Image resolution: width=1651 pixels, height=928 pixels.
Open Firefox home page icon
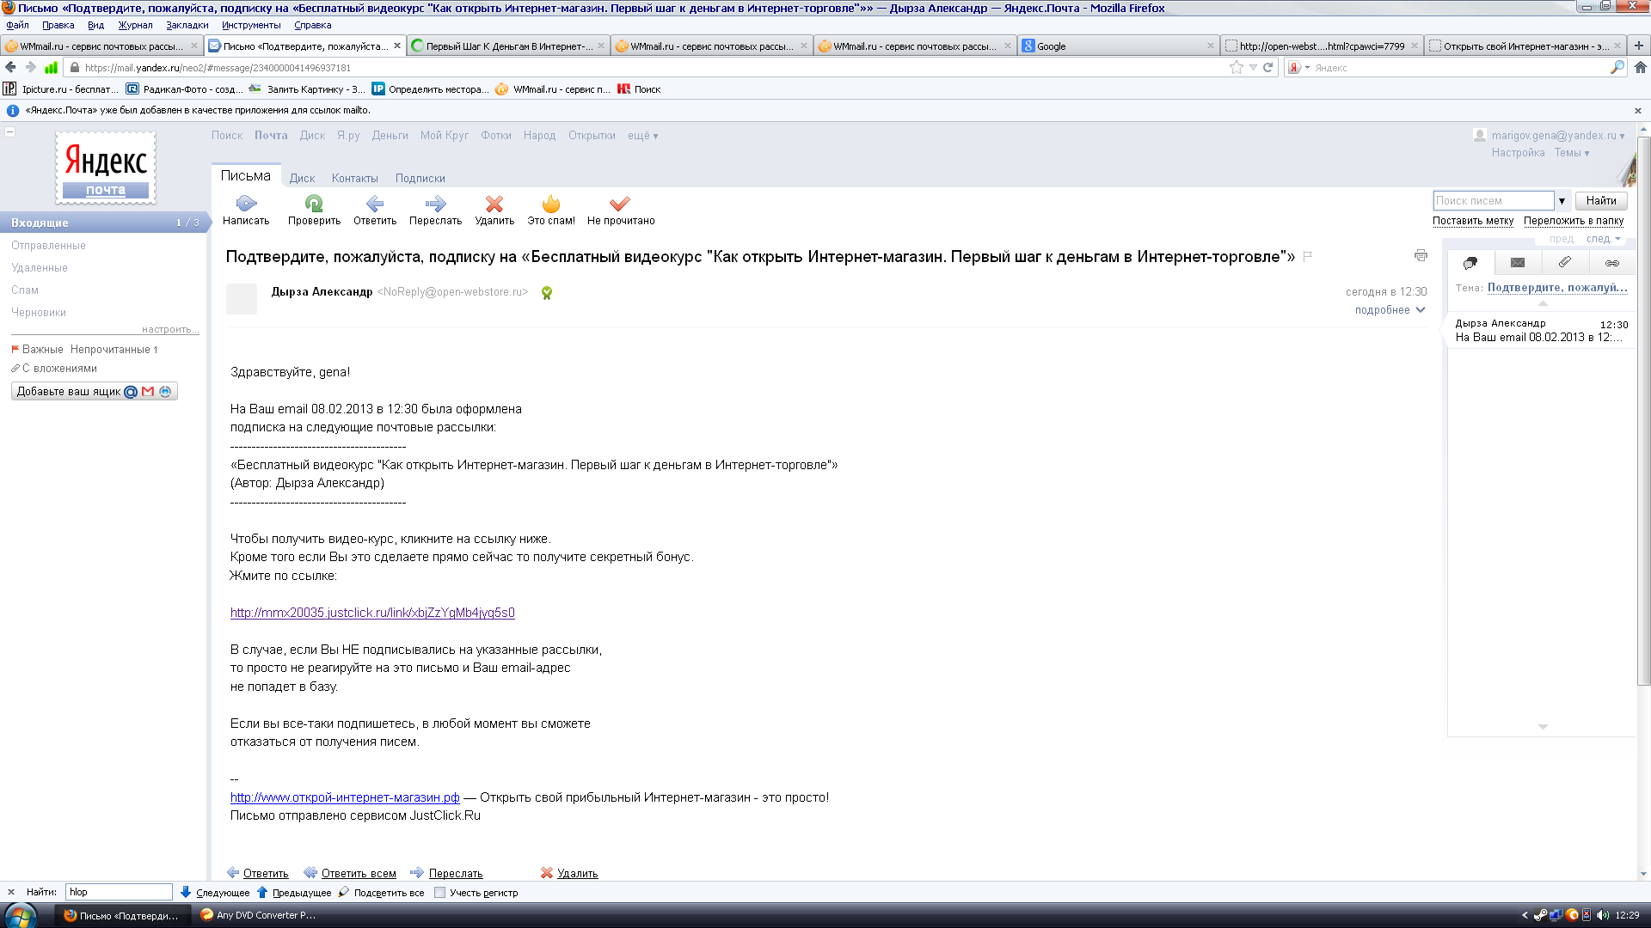[x=1640, y=67]
